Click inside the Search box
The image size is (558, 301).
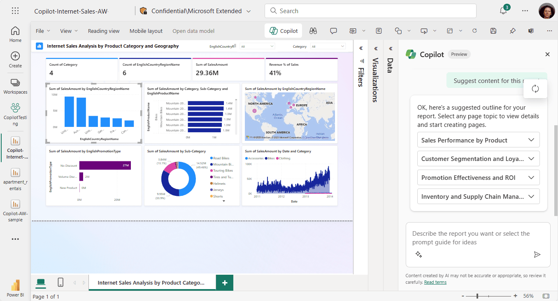coord(370,11)
